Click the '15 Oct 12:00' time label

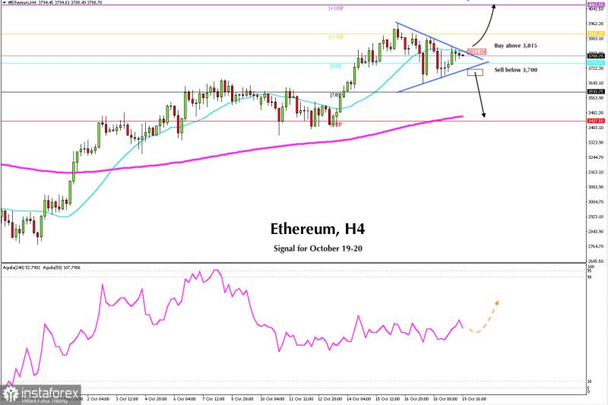click(x=388, y=398)
